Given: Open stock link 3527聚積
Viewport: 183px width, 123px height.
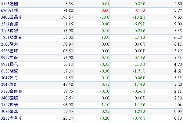Looking at the screenshot, I should [9, 105].
